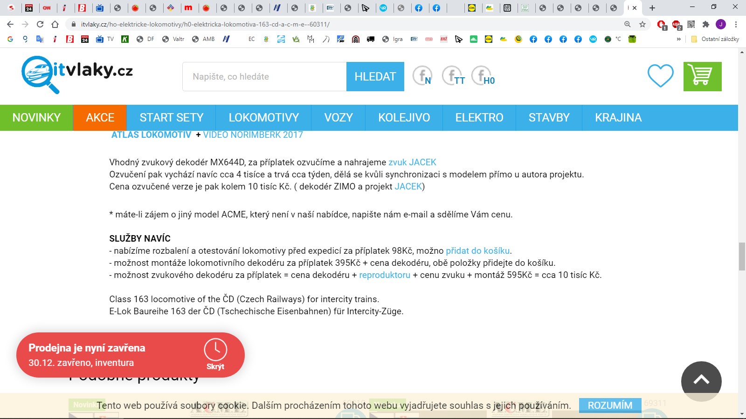The image size is (746, 419).
Task: Open the °C weather bookmark
Action: point(613,39)
